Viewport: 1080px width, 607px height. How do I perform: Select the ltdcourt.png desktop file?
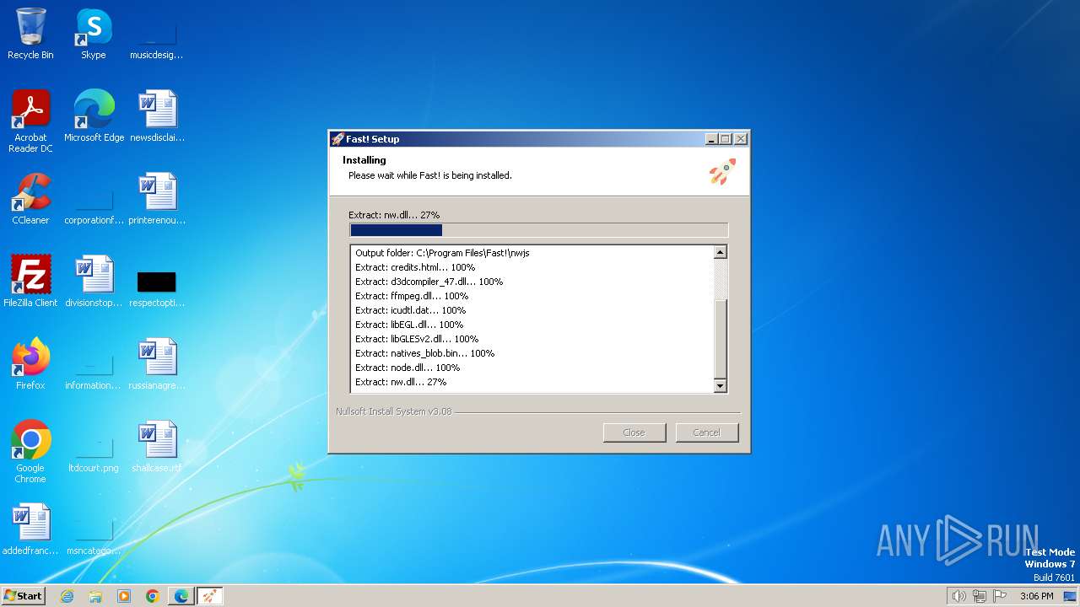click(x=94, y=455)
